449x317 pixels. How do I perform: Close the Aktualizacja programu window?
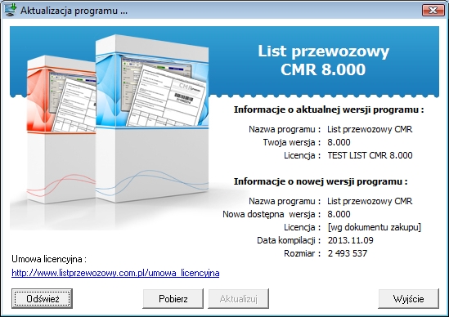(x=433, y=11)
